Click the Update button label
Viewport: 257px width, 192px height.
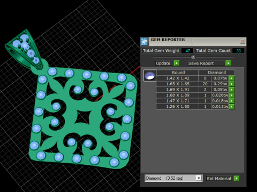pos(163,63)
